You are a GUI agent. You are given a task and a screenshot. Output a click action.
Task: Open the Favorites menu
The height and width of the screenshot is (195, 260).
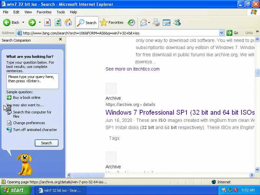pos(44,12)
